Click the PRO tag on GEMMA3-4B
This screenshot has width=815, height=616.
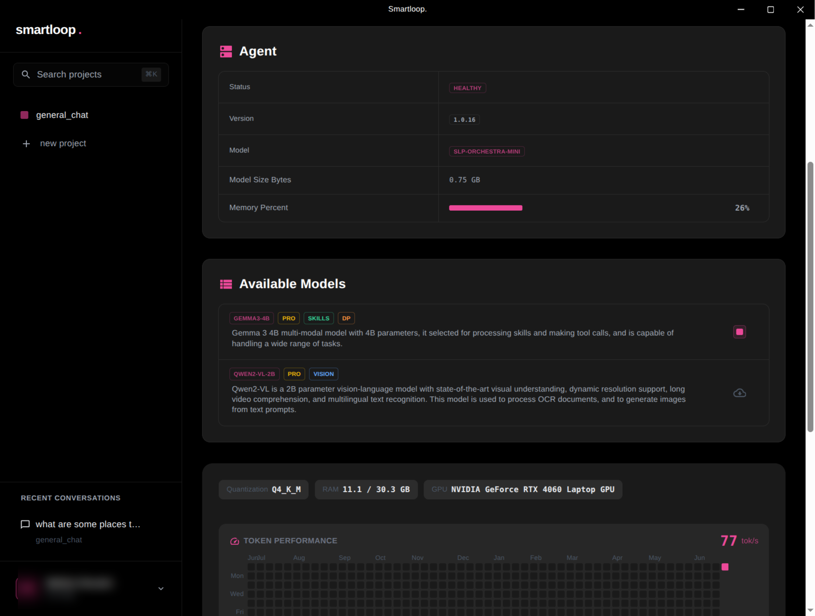[x=288, y=318]
